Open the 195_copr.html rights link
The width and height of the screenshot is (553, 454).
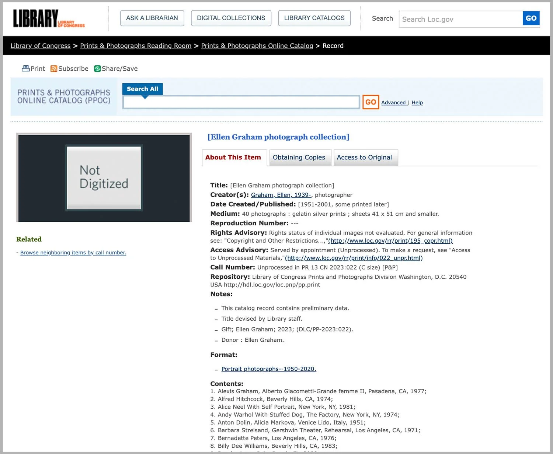coord(390,241)
